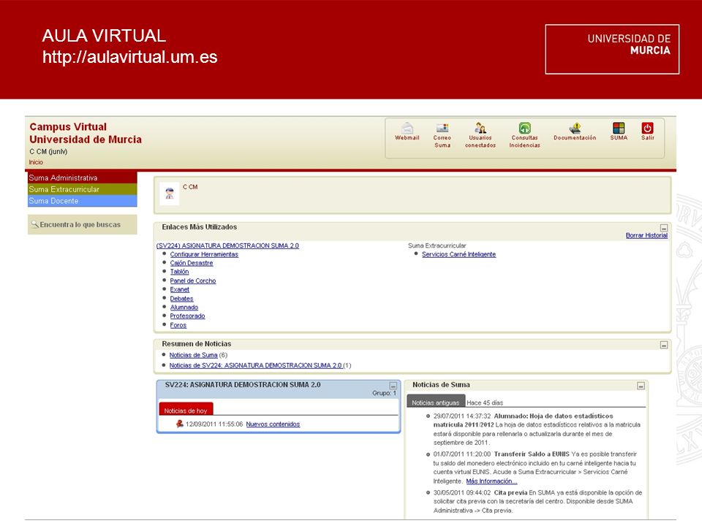Open (SV224) ASIGNATURA DEMOSTRACION SUMA 2.0 link

[x=227, y=245]
